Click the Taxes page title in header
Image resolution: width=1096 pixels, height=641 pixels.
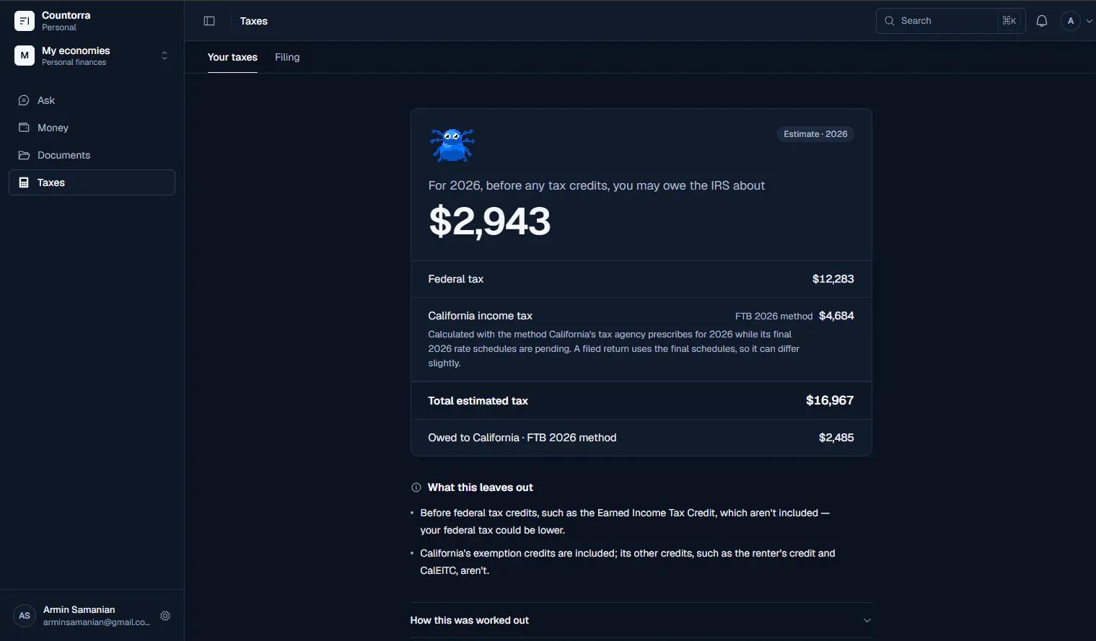(254, 21)
